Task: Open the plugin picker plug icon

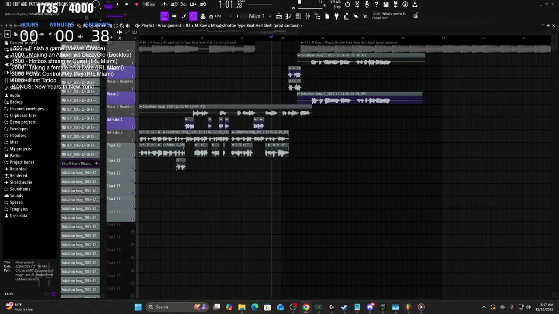Action: pyautogui.click(x=336, y=16)
